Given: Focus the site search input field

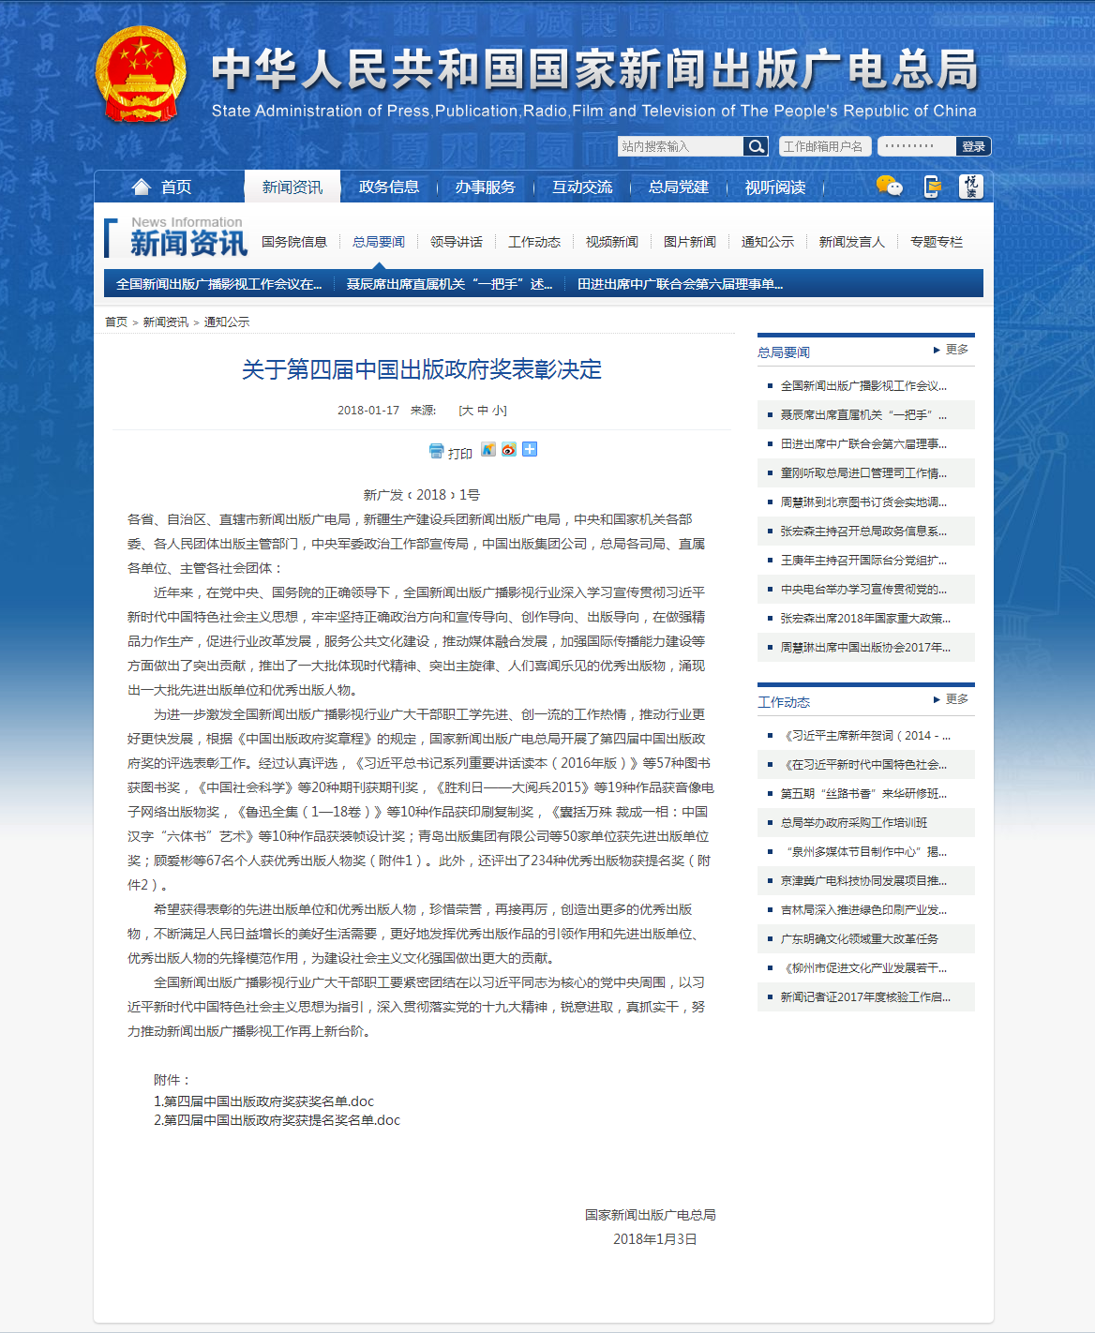Looking at the screenshot, I should [x=681, y=146].
